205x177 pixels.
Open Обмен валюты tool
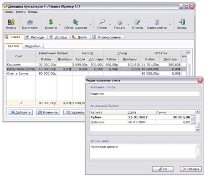[x=76, y=24]
